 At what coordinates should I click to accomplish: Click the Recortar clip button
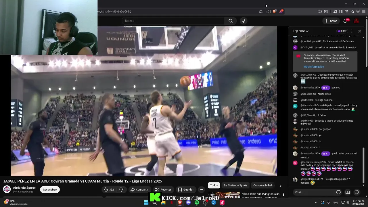pos(163,189)
